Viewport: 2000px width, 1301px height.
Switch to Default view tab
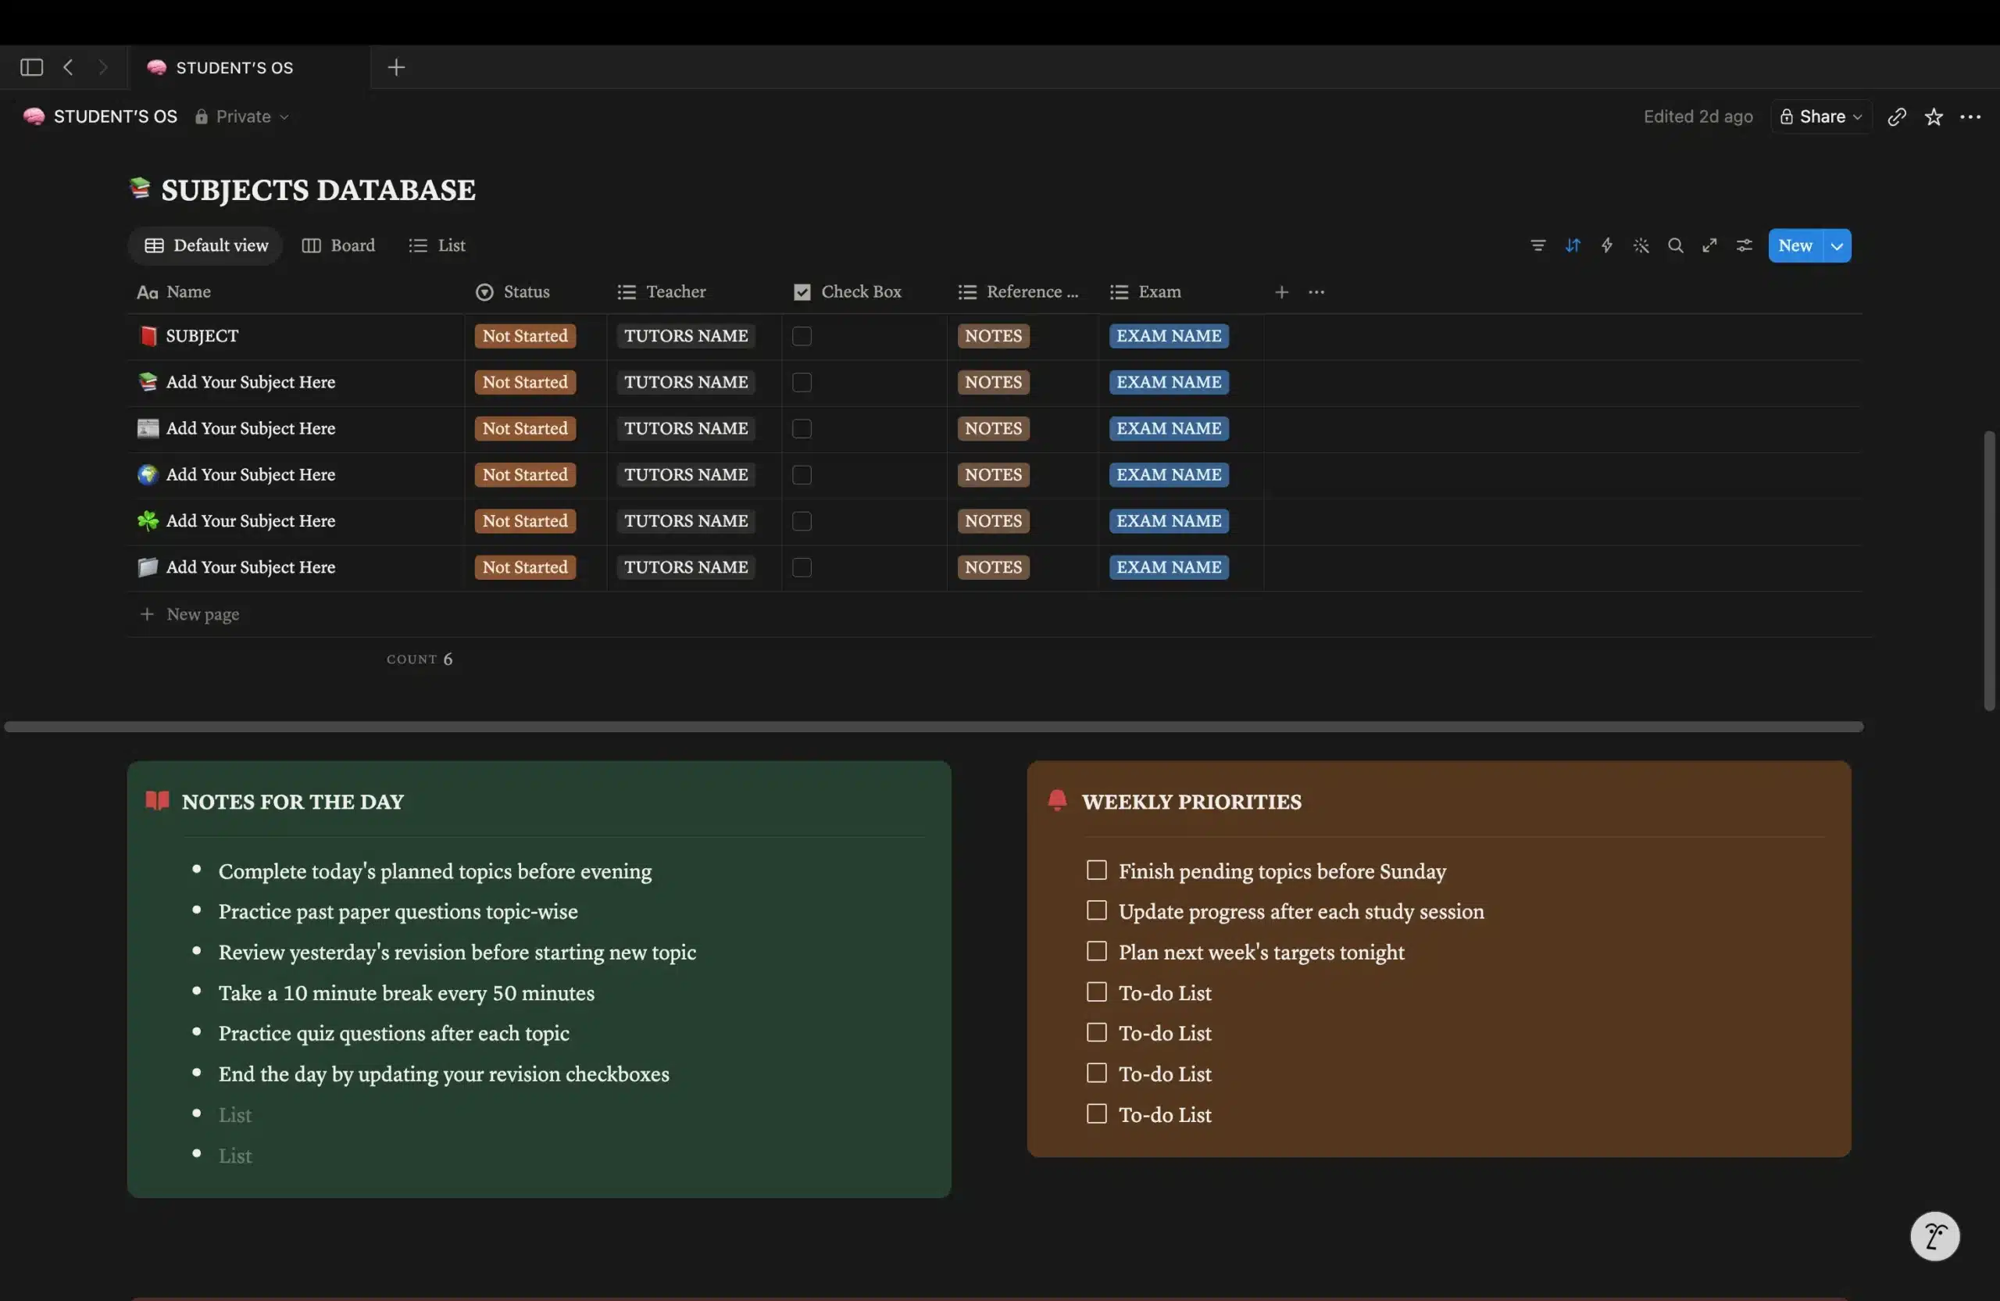tap(206, 245)
